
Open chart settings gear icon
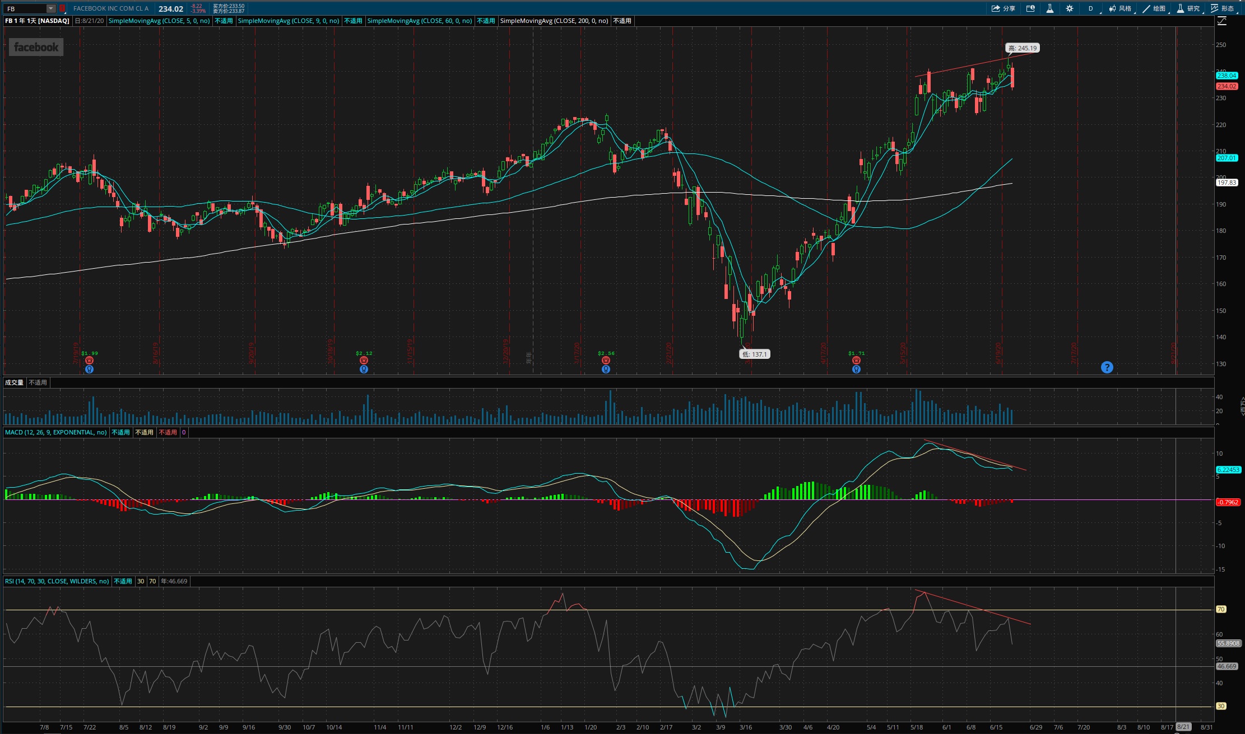(x=1069, y=8)
